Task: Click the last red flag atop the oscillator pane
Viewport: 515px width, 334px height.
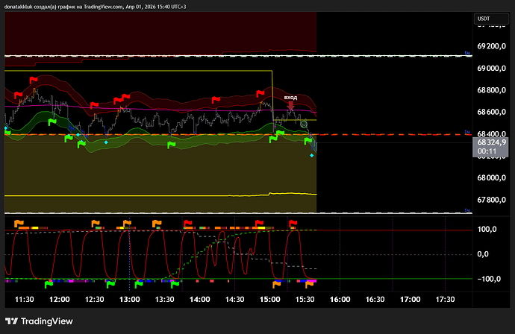Action: point(293,224)
